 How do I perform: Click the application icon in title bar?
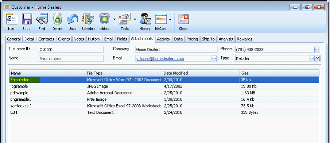[7, 7]
